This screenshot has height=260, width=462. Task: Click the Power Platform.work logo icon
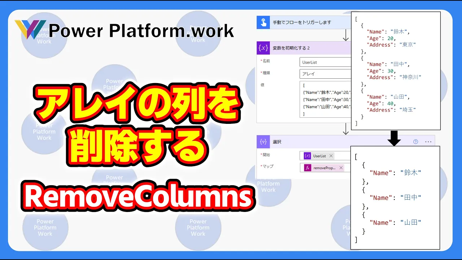pos(30,30)
